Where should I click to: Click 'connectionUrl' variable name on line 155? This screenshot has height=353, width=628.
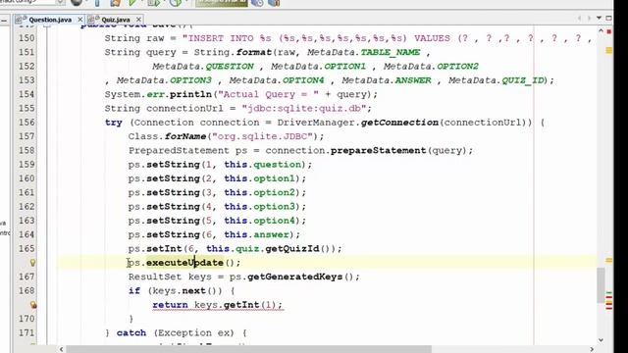point(184,109)
